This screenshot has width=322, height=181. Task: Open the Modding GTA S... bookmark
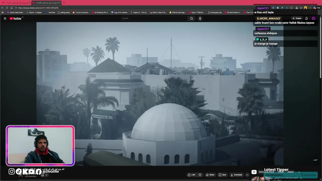[100, 12]
